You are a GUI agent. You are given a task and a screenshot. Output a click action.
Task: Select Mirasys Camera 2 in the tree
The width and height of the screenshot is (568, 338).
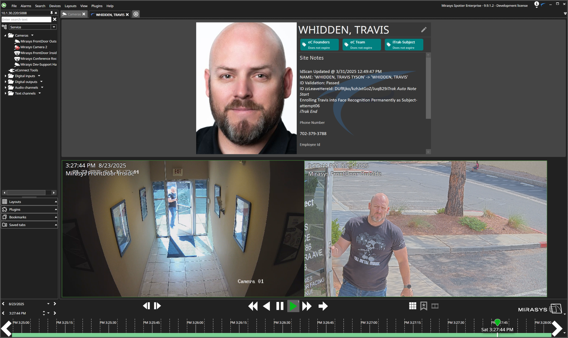[x=34, y=47]
